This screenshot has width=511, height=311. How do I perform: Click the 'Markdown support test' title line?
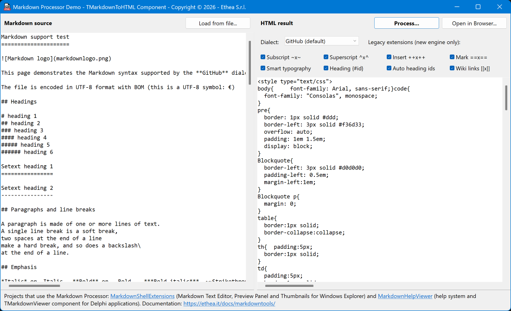point(35,37)
